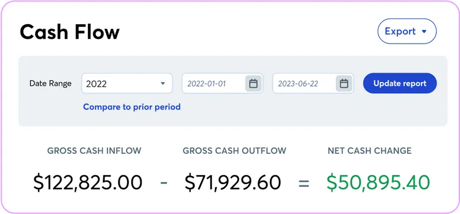Open calendar picker for end date
The image size is (460, 214).
[x=344, y=83]
